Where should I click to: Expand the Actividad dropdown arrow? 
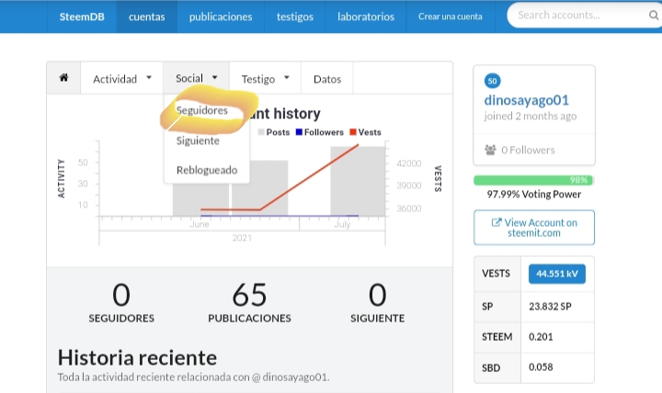click(149, 77)
